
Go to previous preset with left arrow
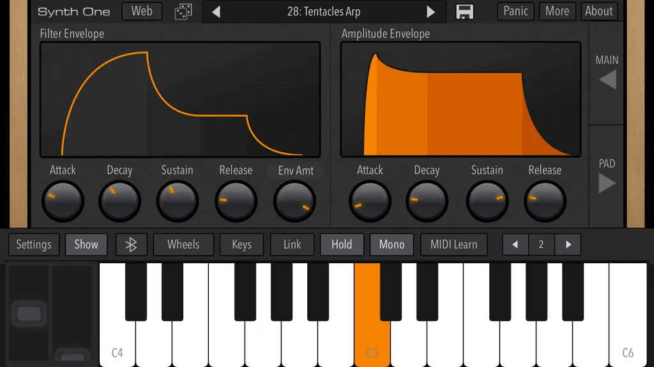(x=216, y=11)
